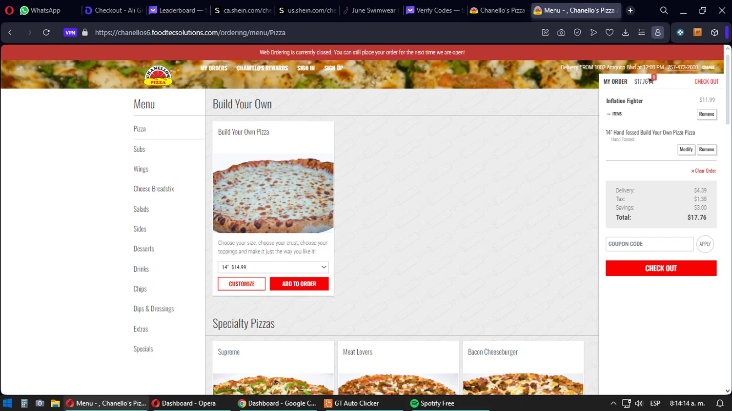The width and height of the screenshot is (732, 411).
Task: Click the COUPON CODE input field
Action: point(650,244)
